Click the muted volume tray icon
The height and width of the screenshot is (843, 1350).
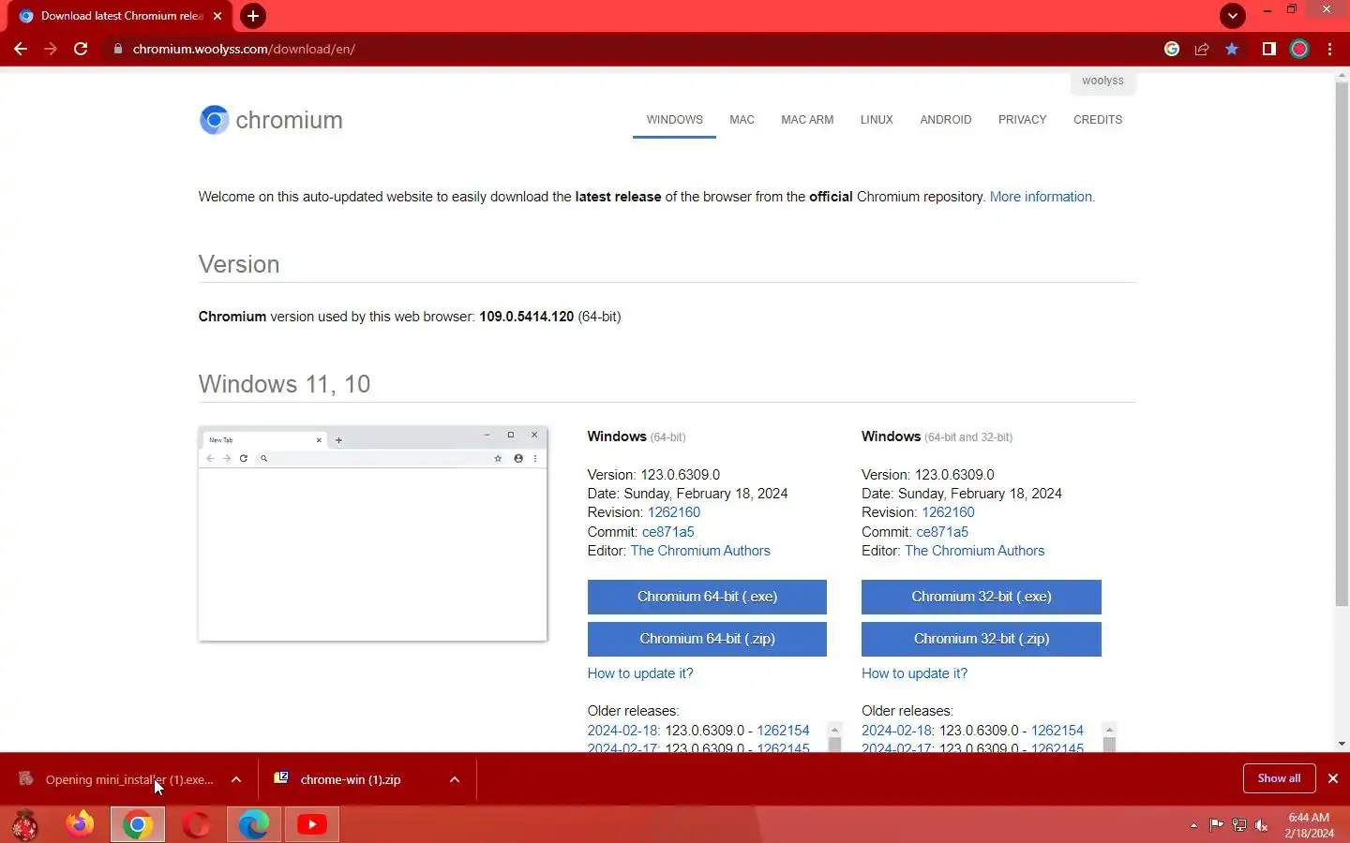coord(1262,825)
